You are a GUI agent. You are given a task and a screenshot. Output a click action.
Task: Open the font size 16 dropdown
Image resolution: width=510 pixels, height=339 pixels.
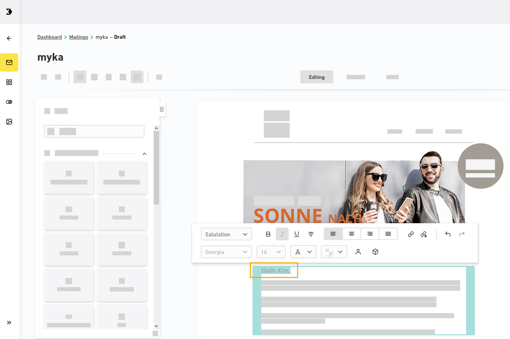[x=271, y=252]
